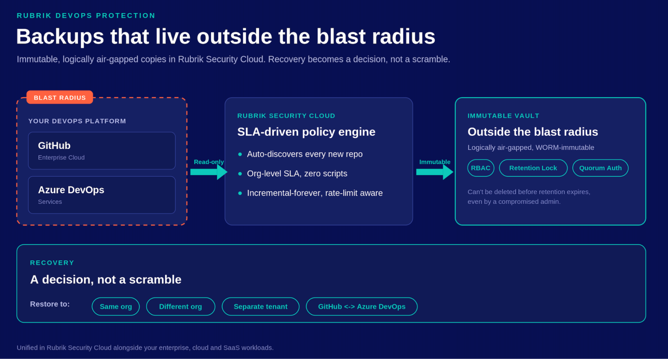Click the 'Unified in Rubrik Security Cloud' footer text
The width and height of the screenshot is (668, 359).
click(145, 348)
